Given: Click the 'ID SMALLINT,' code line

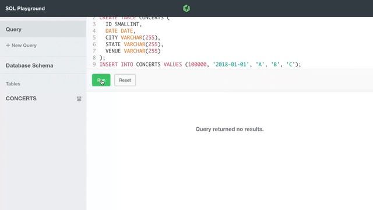Looking at the screenshot, I should 124,24.
